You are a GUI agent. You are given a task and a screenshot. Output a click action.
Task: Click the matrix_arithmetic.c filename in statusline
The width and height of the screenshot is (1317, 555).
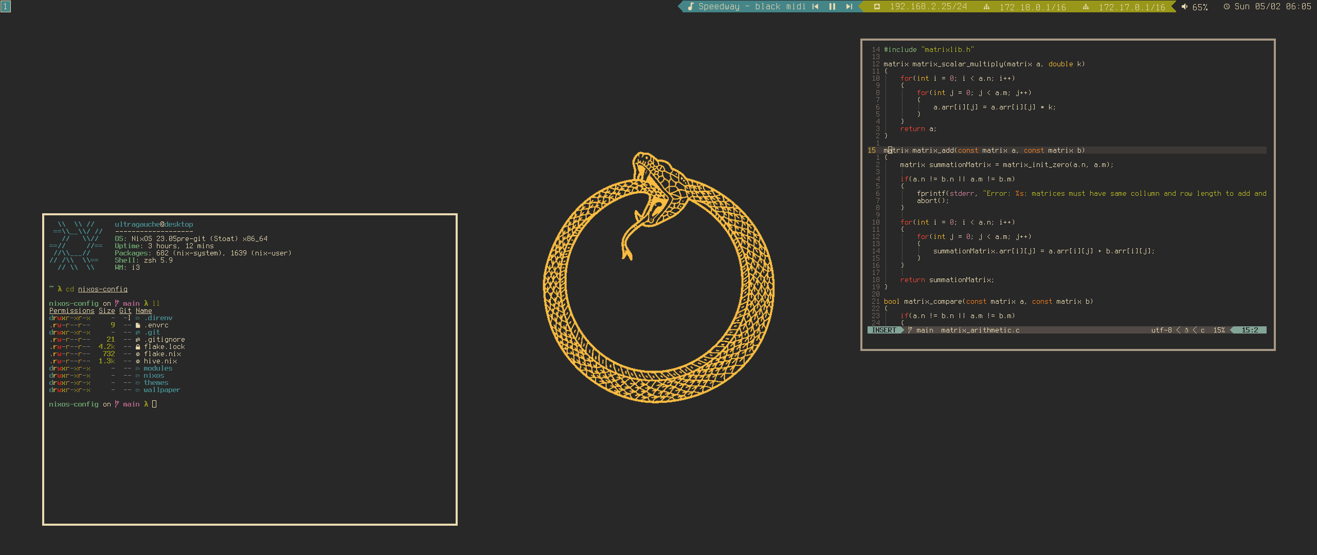[x=980, y=330]
